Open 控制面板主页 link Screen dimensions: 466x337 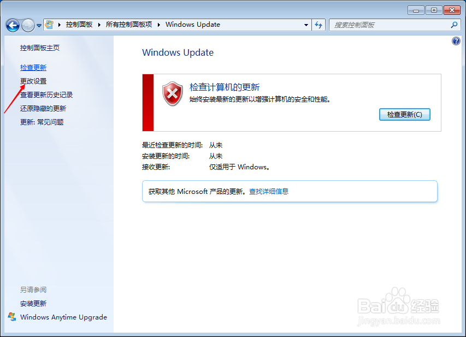point(40,48)
